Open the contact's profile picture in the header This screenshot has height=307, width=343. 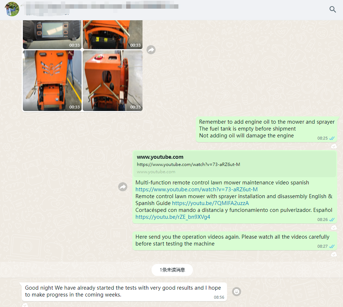coord(12,9)
